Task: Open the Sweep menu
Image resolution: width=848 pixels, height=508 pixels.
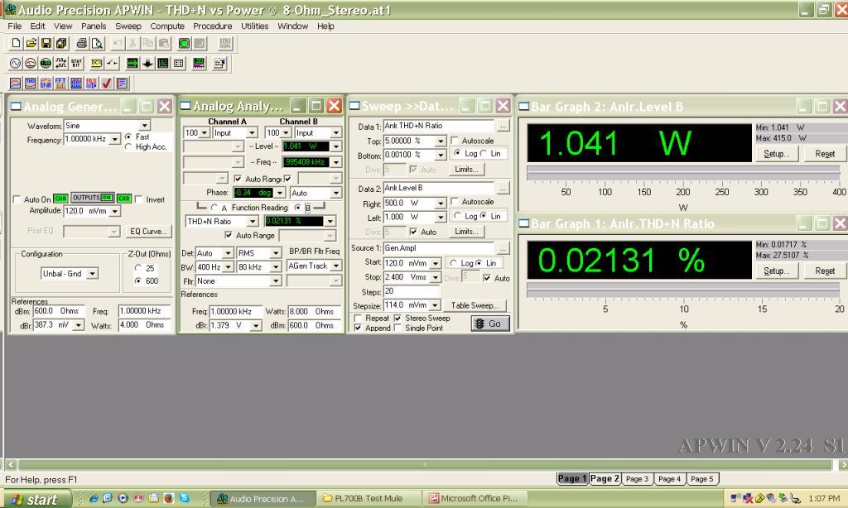Action: click(x=128, y=26)
